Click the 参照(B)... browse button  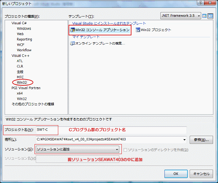tap(201, 140)
